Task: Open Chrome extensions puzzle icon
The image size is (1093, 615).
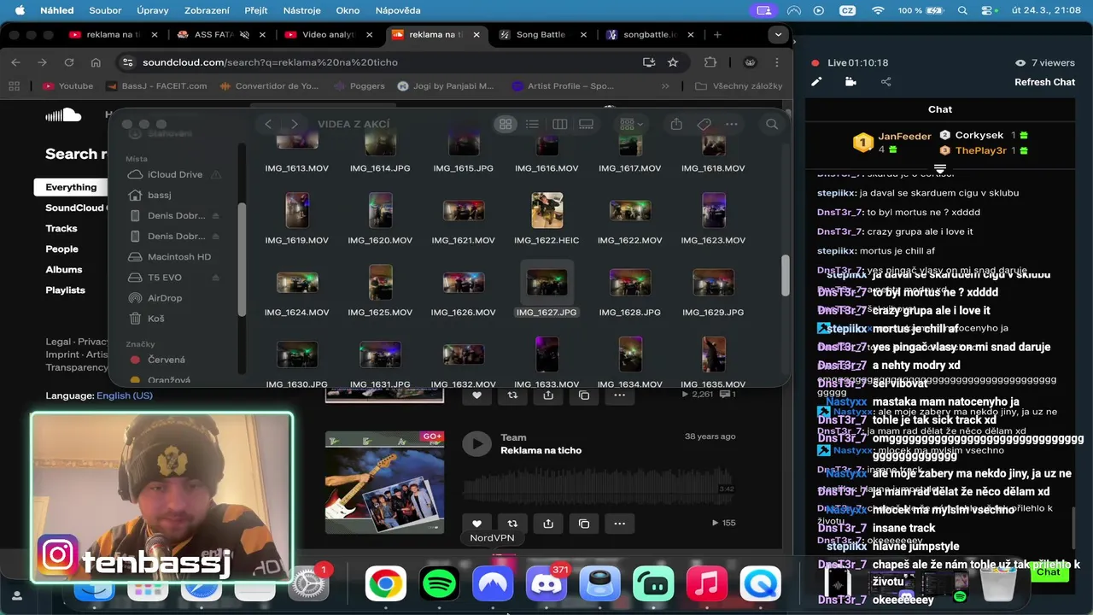Action: (x=710, y=62)
